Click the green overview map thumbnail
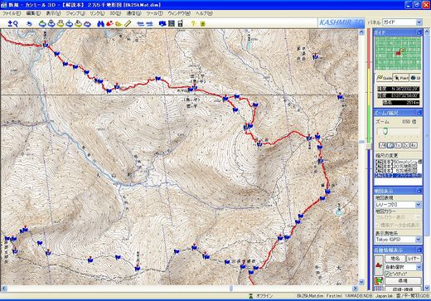431x301 pixels. (x=398, y=54)
